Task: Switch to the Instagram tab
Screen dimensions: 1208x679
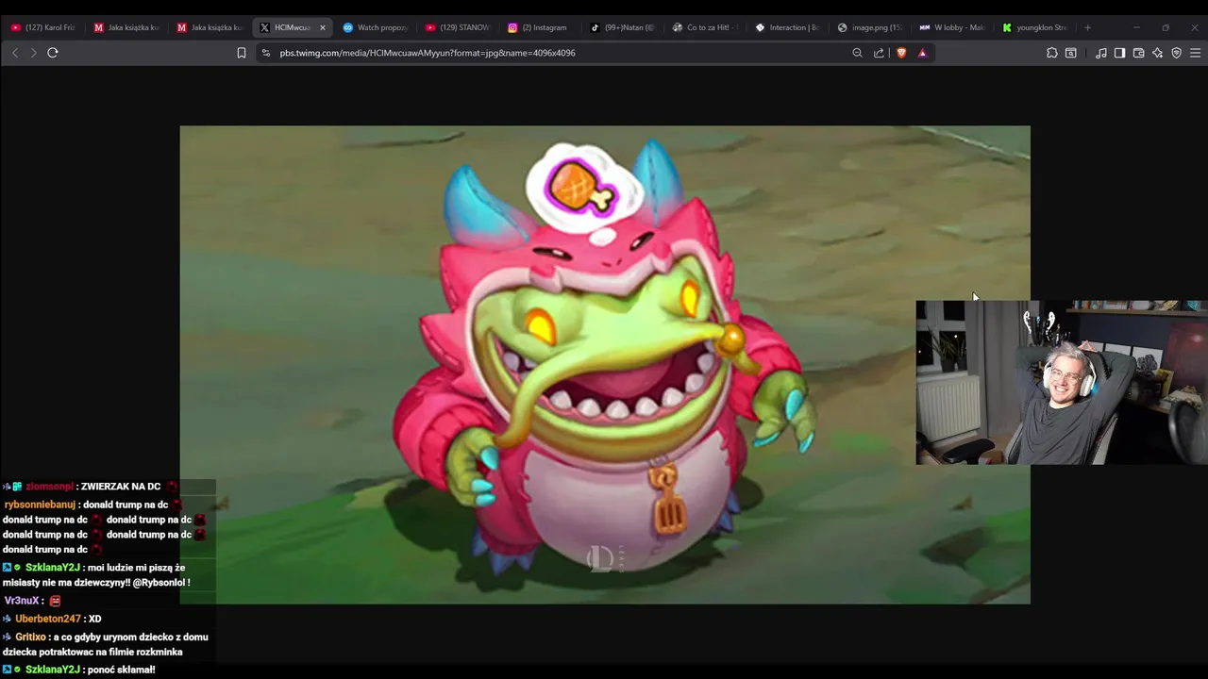Action: pyautogui.click(x=541, y=27)
